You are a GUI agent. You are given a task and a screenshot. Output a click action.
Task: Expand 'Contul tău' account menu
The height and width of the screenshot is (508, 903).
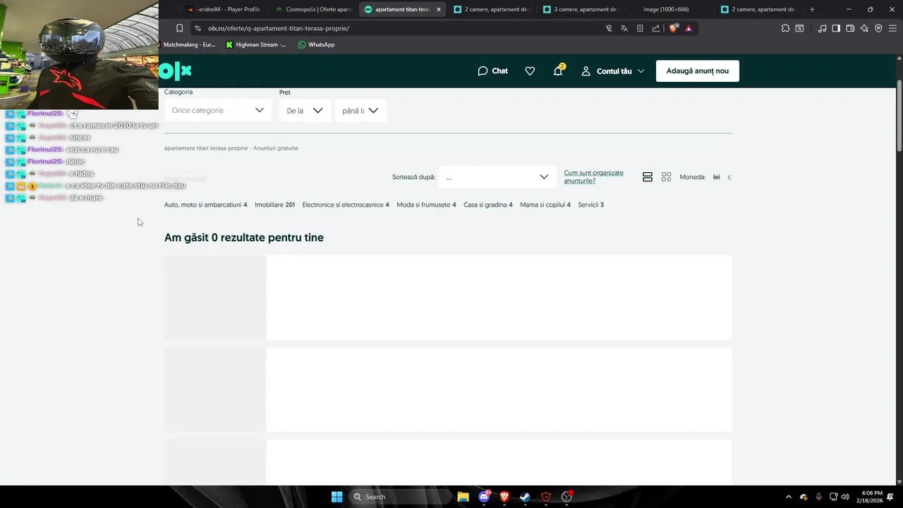click(x=612, y=71)
